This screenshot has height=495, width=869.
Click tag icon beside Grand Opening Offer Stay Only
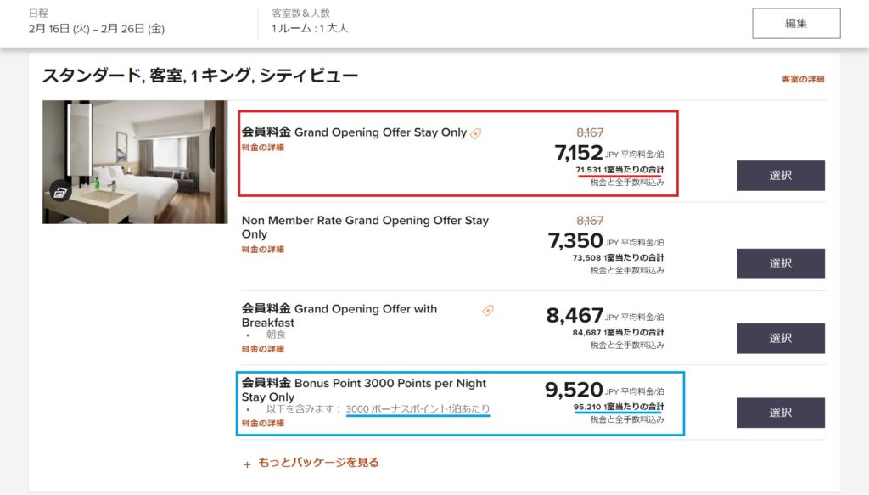pyautogui.click(x=476, y=133)
